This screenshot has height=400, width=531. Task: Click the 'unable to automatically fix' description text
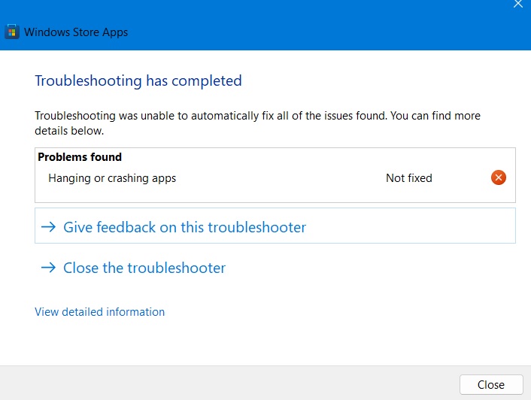(x=257, y=123)
